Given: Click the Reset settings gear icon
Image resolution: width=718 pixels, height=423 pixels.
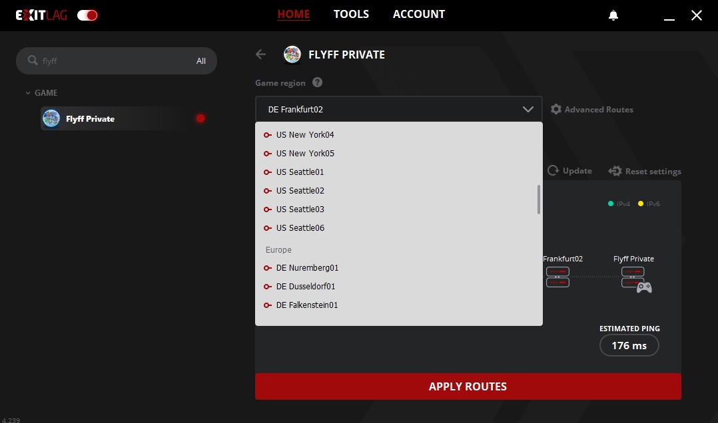Looking at the screenshot, I should pyautogui.click(x=615, y=171).
